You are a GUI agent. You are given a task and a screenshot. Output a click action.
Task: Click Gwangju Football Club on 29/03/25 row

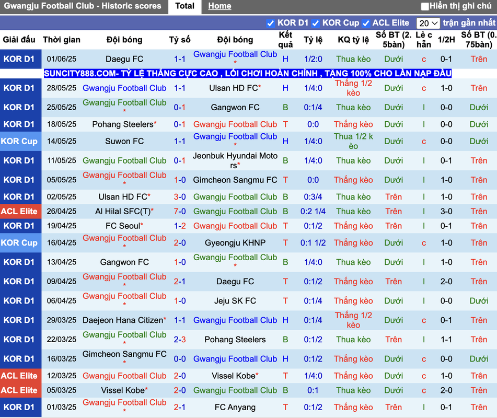click(x=235, y=320)
